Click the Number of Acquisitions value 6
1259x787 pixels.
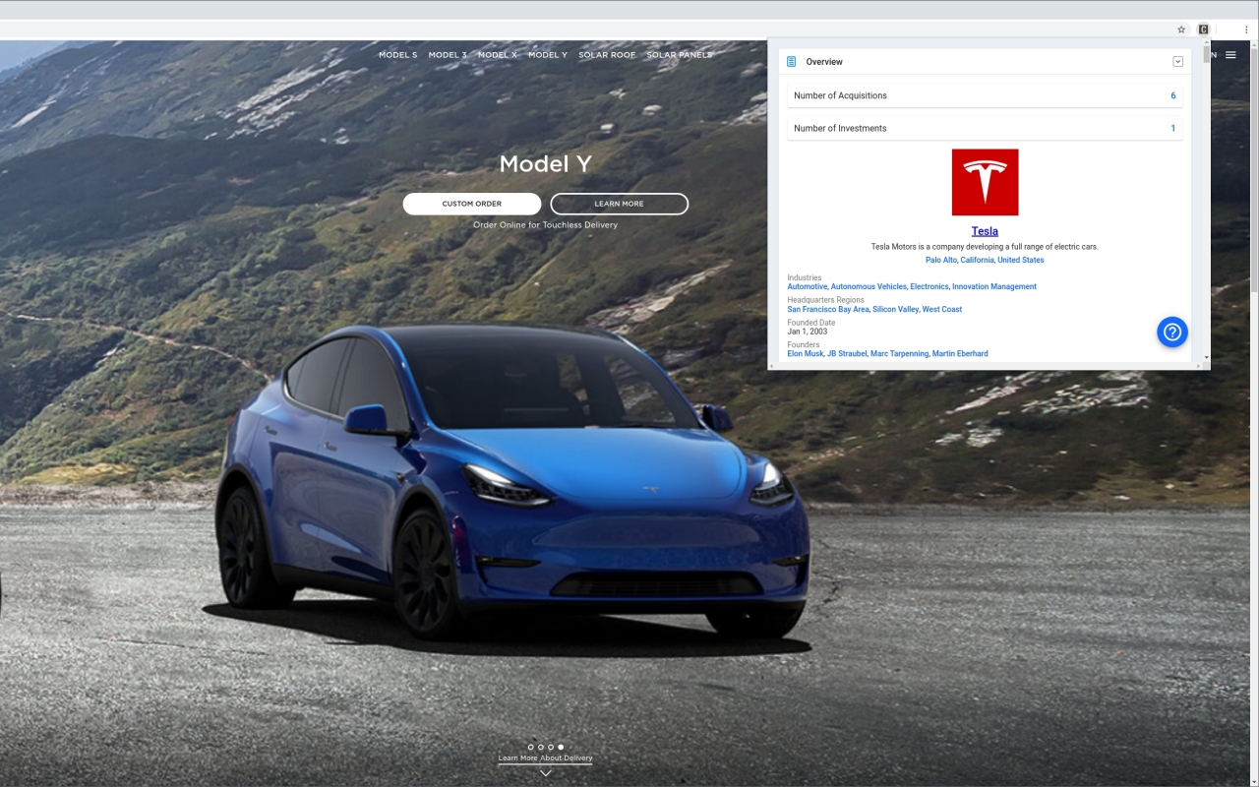[1173, 95]
